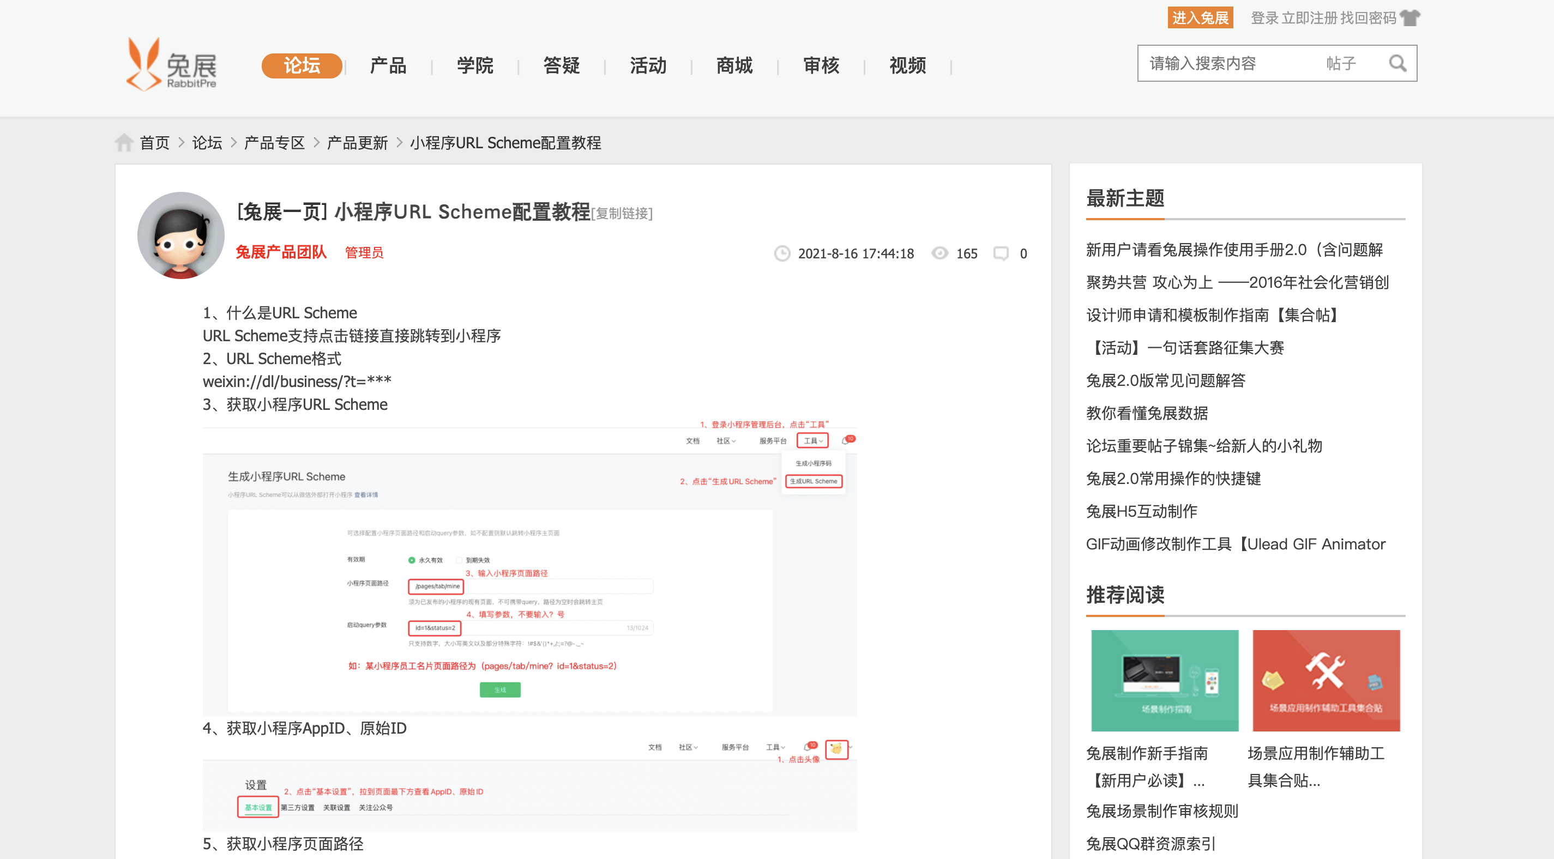Click the 165 view count
The height and width of the screenshot is (859, 1554).
pyautogui.click(x=966, y=253)
